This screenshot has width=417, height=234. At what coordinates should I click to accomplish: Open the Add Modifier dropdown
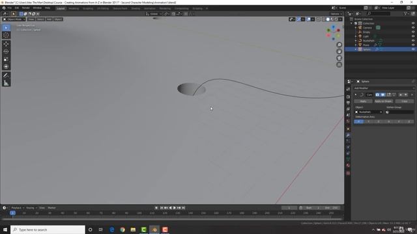(384, 88)
